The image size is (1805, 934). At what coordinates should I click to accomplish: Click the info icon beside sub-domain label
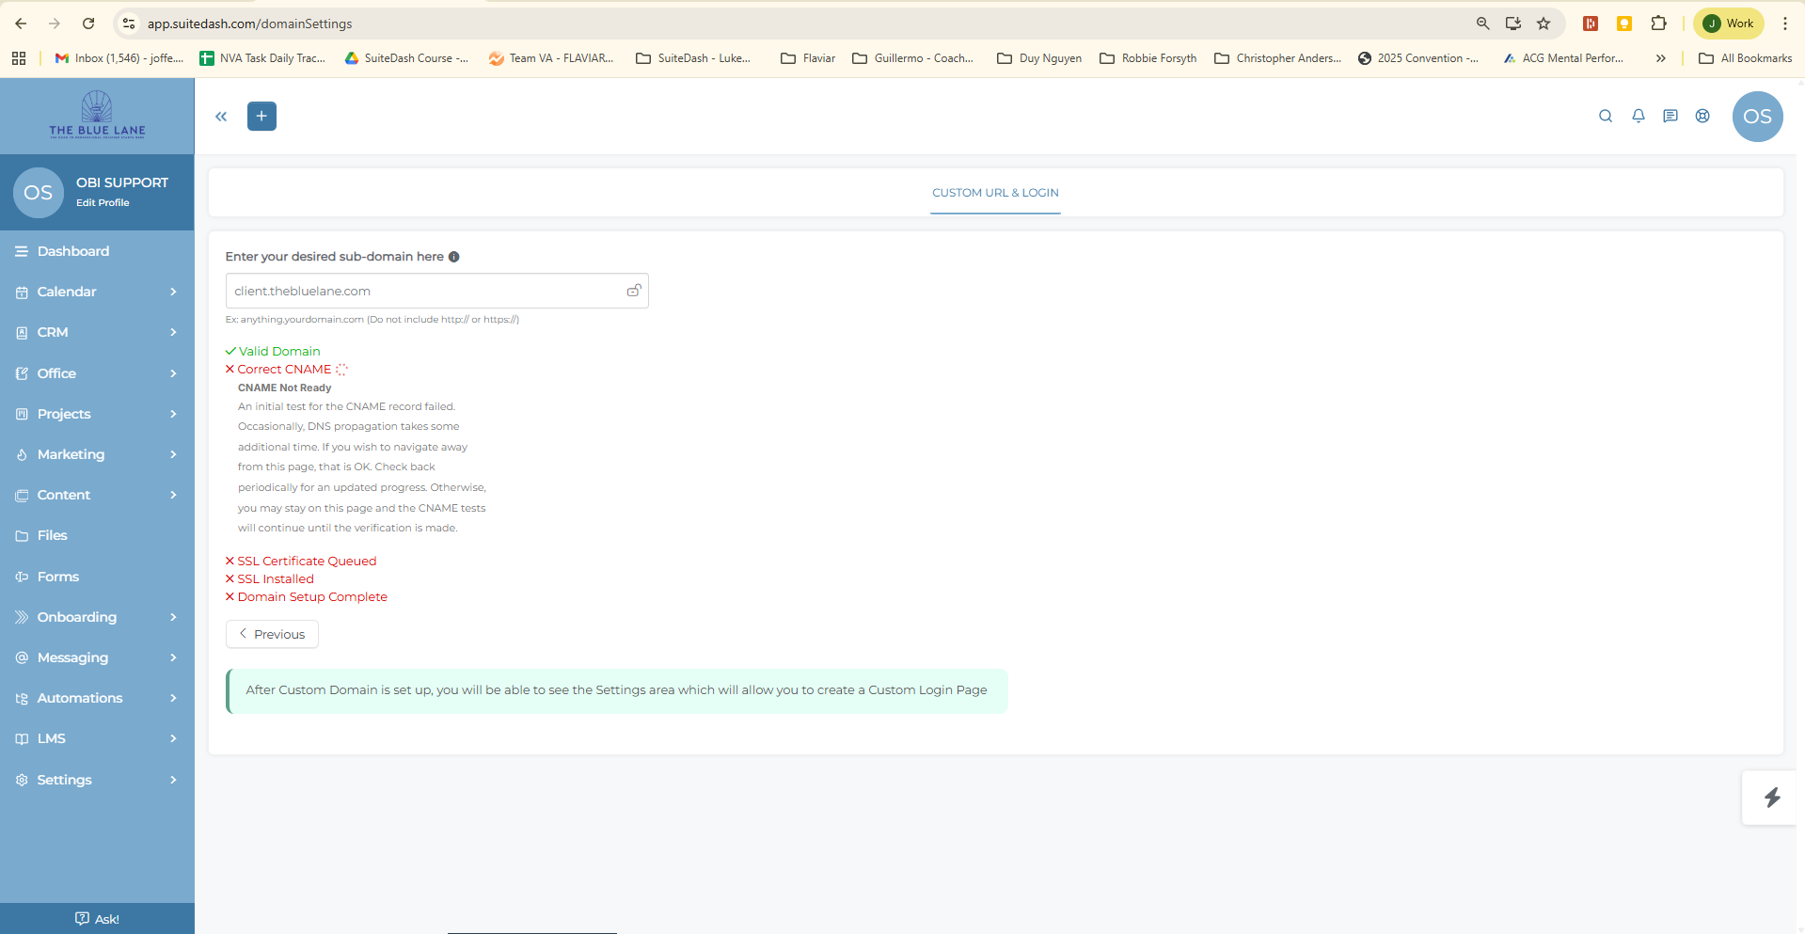454,257
